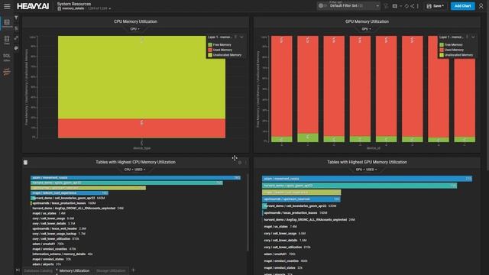This screenshot has width=489, height=275.
Task: Switch to the Memory Utilization tab
Action: (74, 270)
